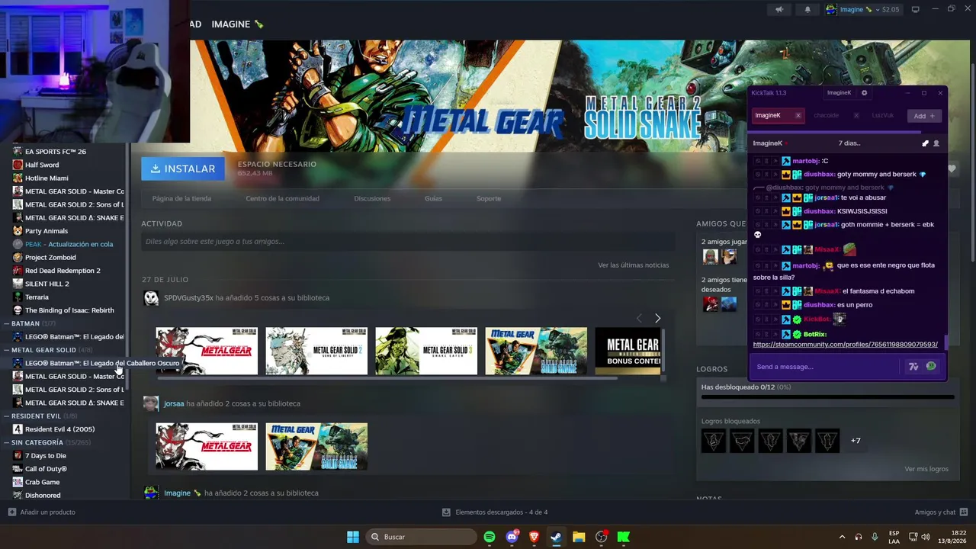Select Resident Evil 4 (2005) in library

pyautogui.click(x=59, y=429)
